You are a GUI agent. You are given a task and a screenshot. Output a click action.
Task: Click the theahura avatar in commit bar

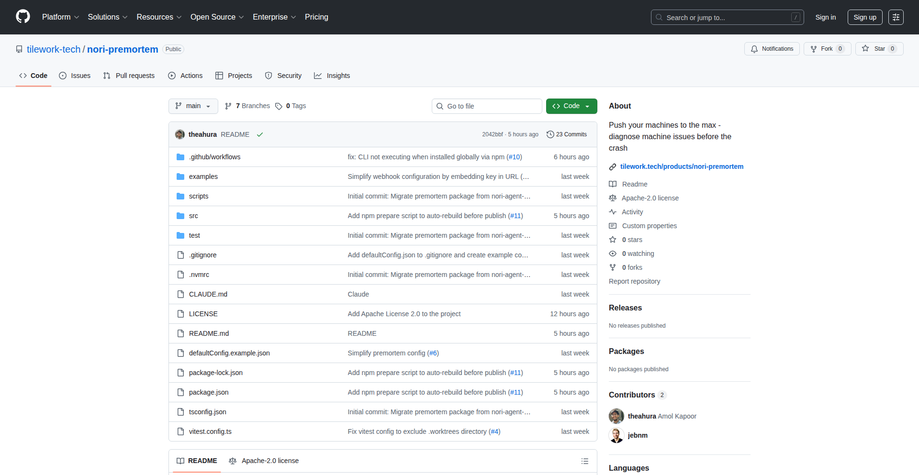[x=180, y=134]
